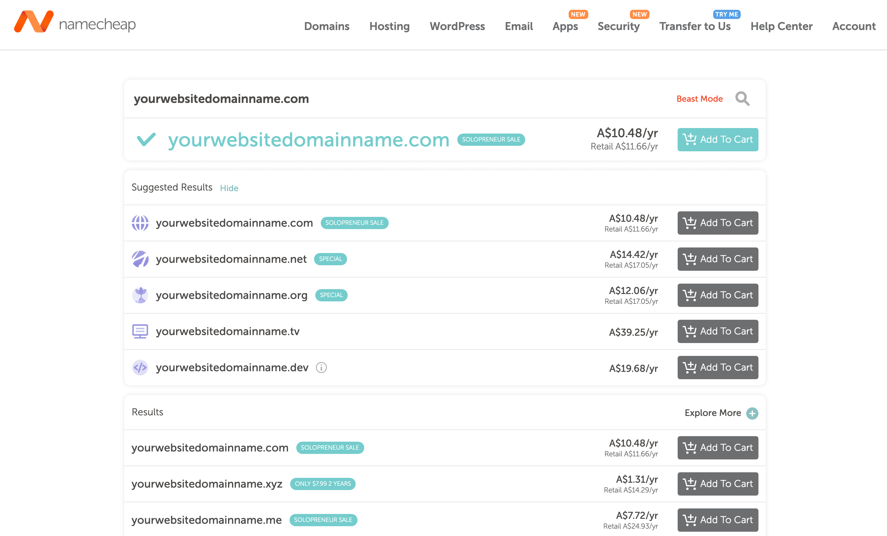This screenshot has height=536, width=887.
Task: Add yourwebsitedomainname.net to the cart
Action: click(718, 259)
